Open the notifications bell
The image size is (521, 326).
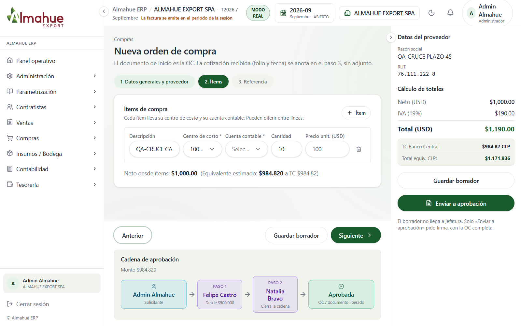(x=450, y=13)
